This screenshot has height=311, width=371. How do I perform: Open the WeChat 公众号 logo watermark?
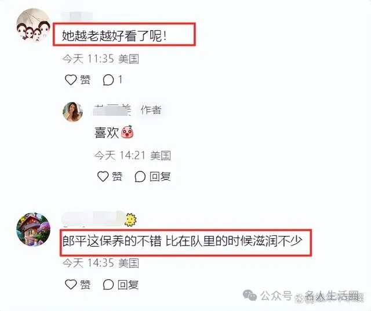pos(250,295)
